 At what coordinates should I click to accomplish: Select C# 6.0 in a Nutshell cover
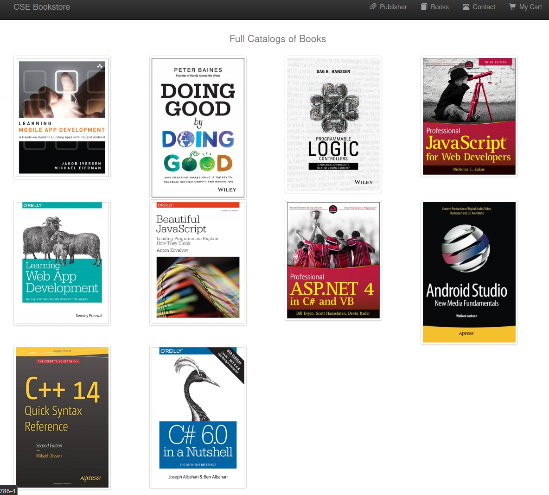198,416
